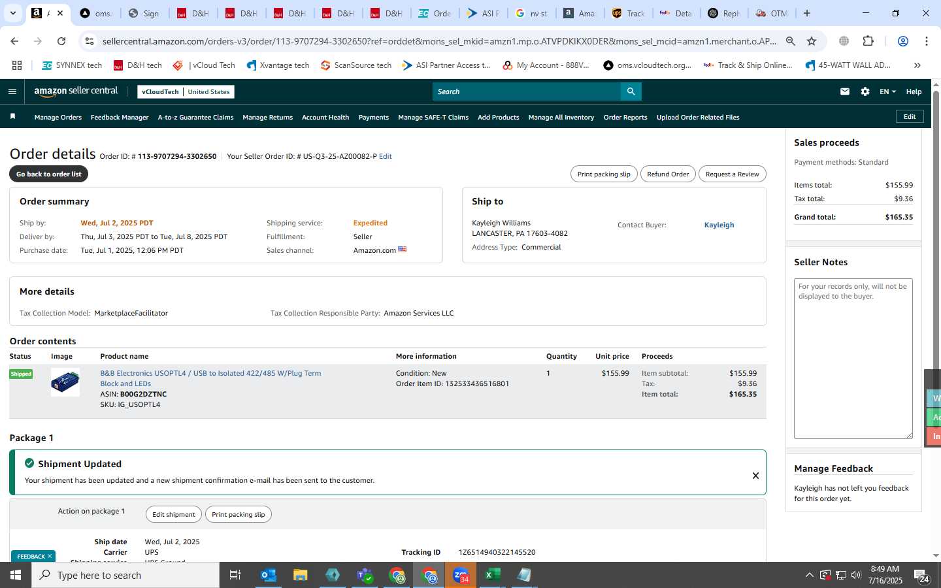
Task: Print packing slip for package 1
Action: click(x=239, y=514)
